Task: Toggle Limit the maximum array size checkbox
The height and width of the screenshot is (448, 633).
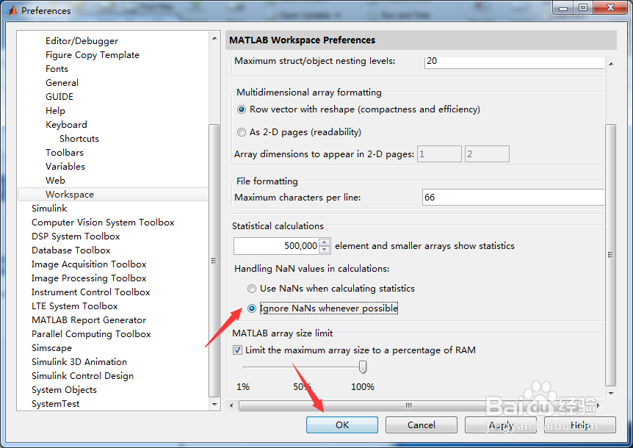Action: 237,350
